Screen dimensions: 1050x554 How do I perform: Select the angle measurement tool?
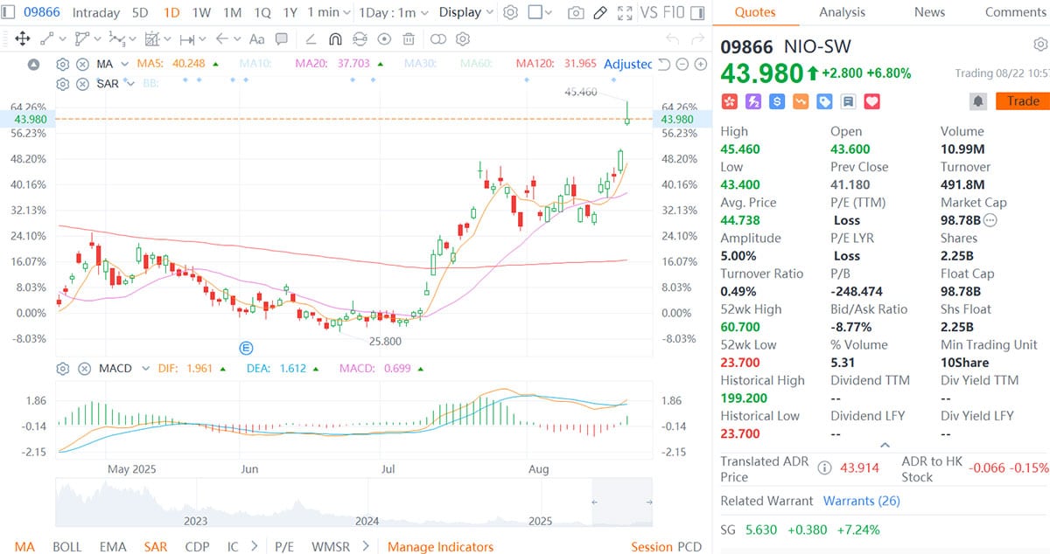click(311, 38)
